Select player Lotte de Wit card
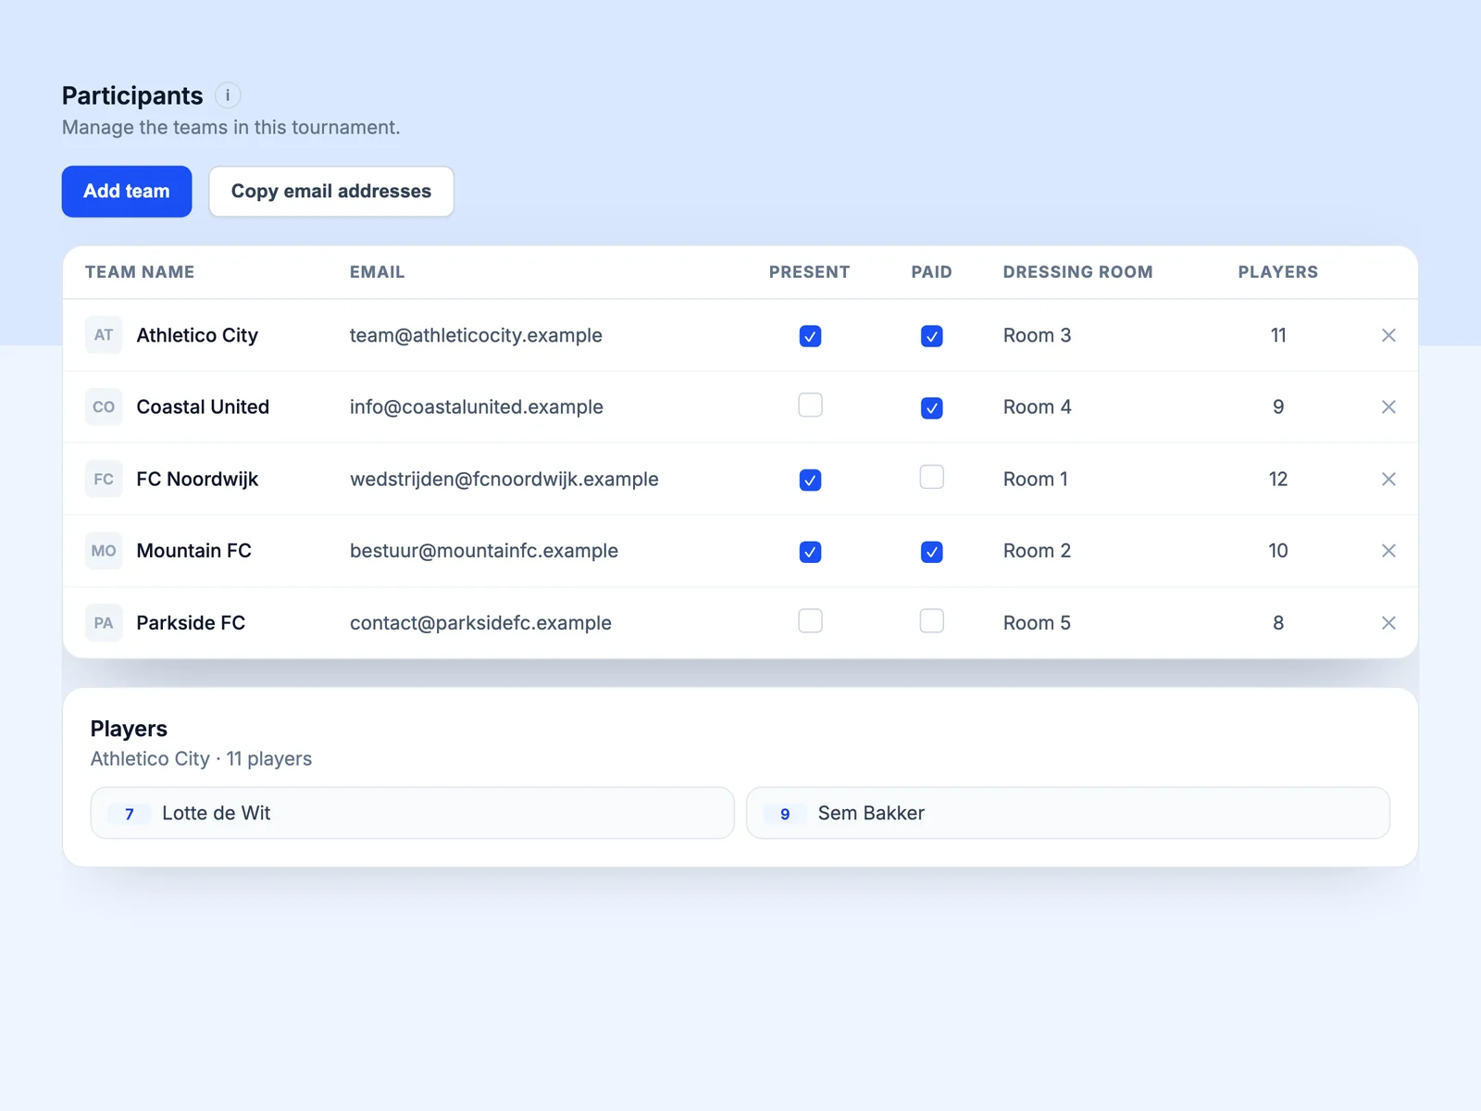 [412, 813]
